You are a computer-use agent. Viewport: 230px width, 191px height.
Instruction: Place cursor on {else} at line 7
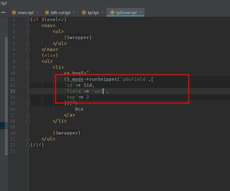(x=50, y=55)
